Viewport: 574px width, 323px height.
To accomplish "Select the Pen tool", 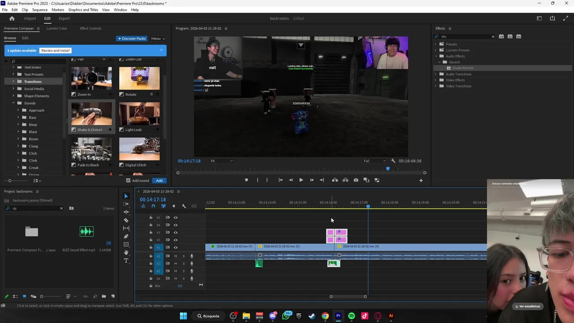I will coord(126,236).
